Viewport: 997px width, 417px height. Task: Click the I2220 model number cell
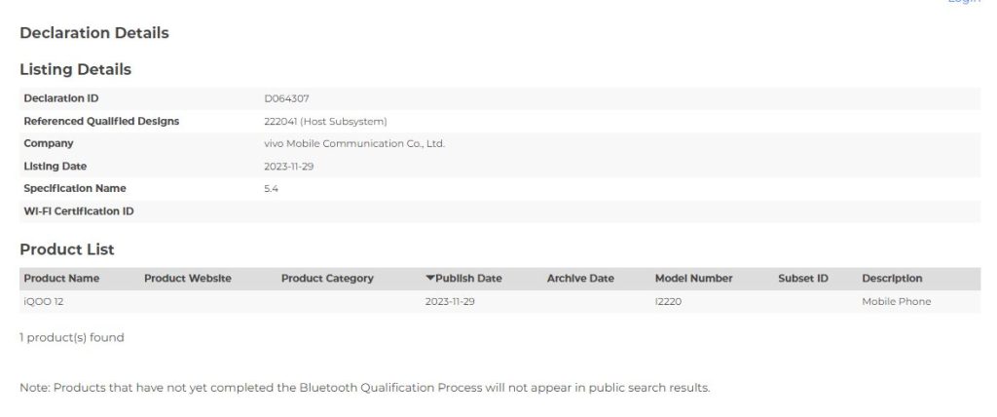pos(668,302)
